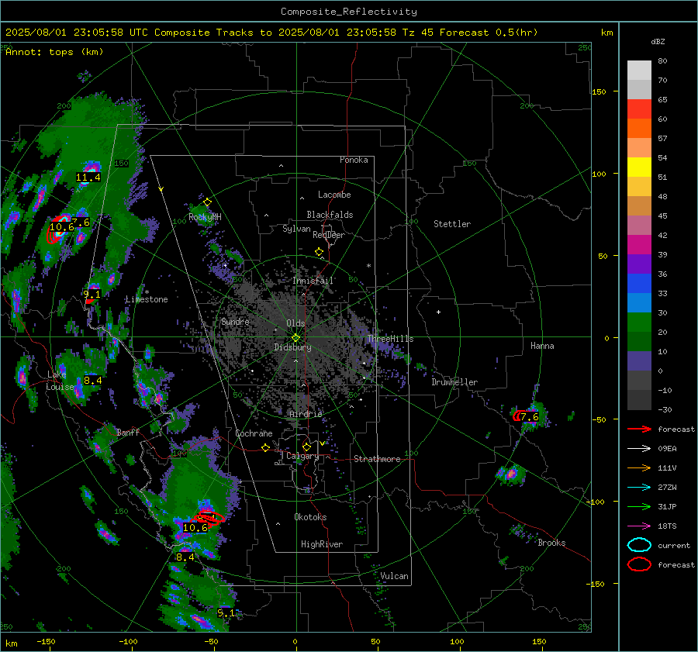Click the 8.4 storm top label near Lake Louise
Image resolution: width=698 pixels, height=652 pixels.
coord(92,381)
